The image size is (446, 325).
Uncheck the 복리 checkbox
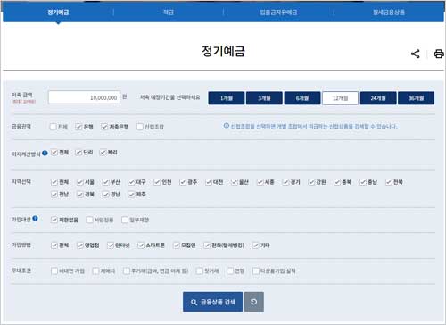(103, 153)
